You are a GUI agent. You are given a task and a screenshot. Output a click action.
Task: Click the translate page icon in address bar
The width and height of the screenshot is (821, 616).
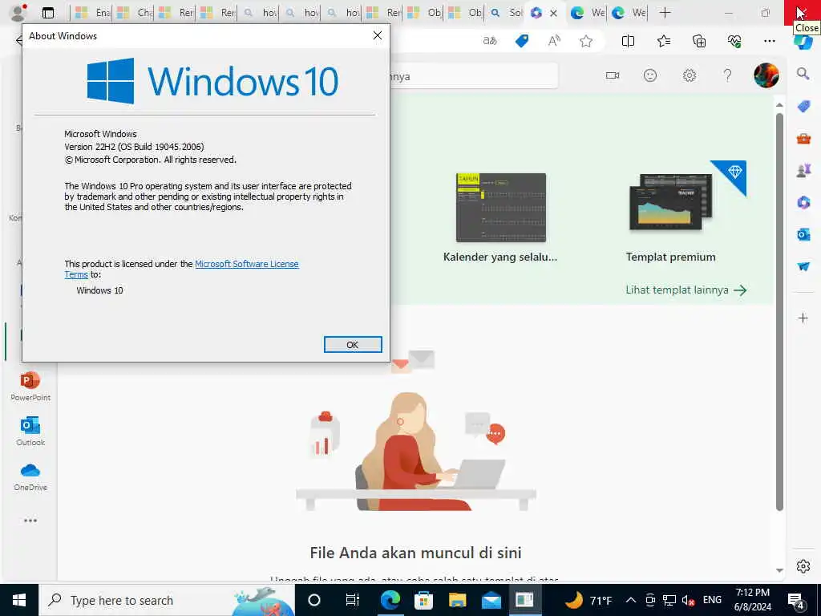(490, 41)
